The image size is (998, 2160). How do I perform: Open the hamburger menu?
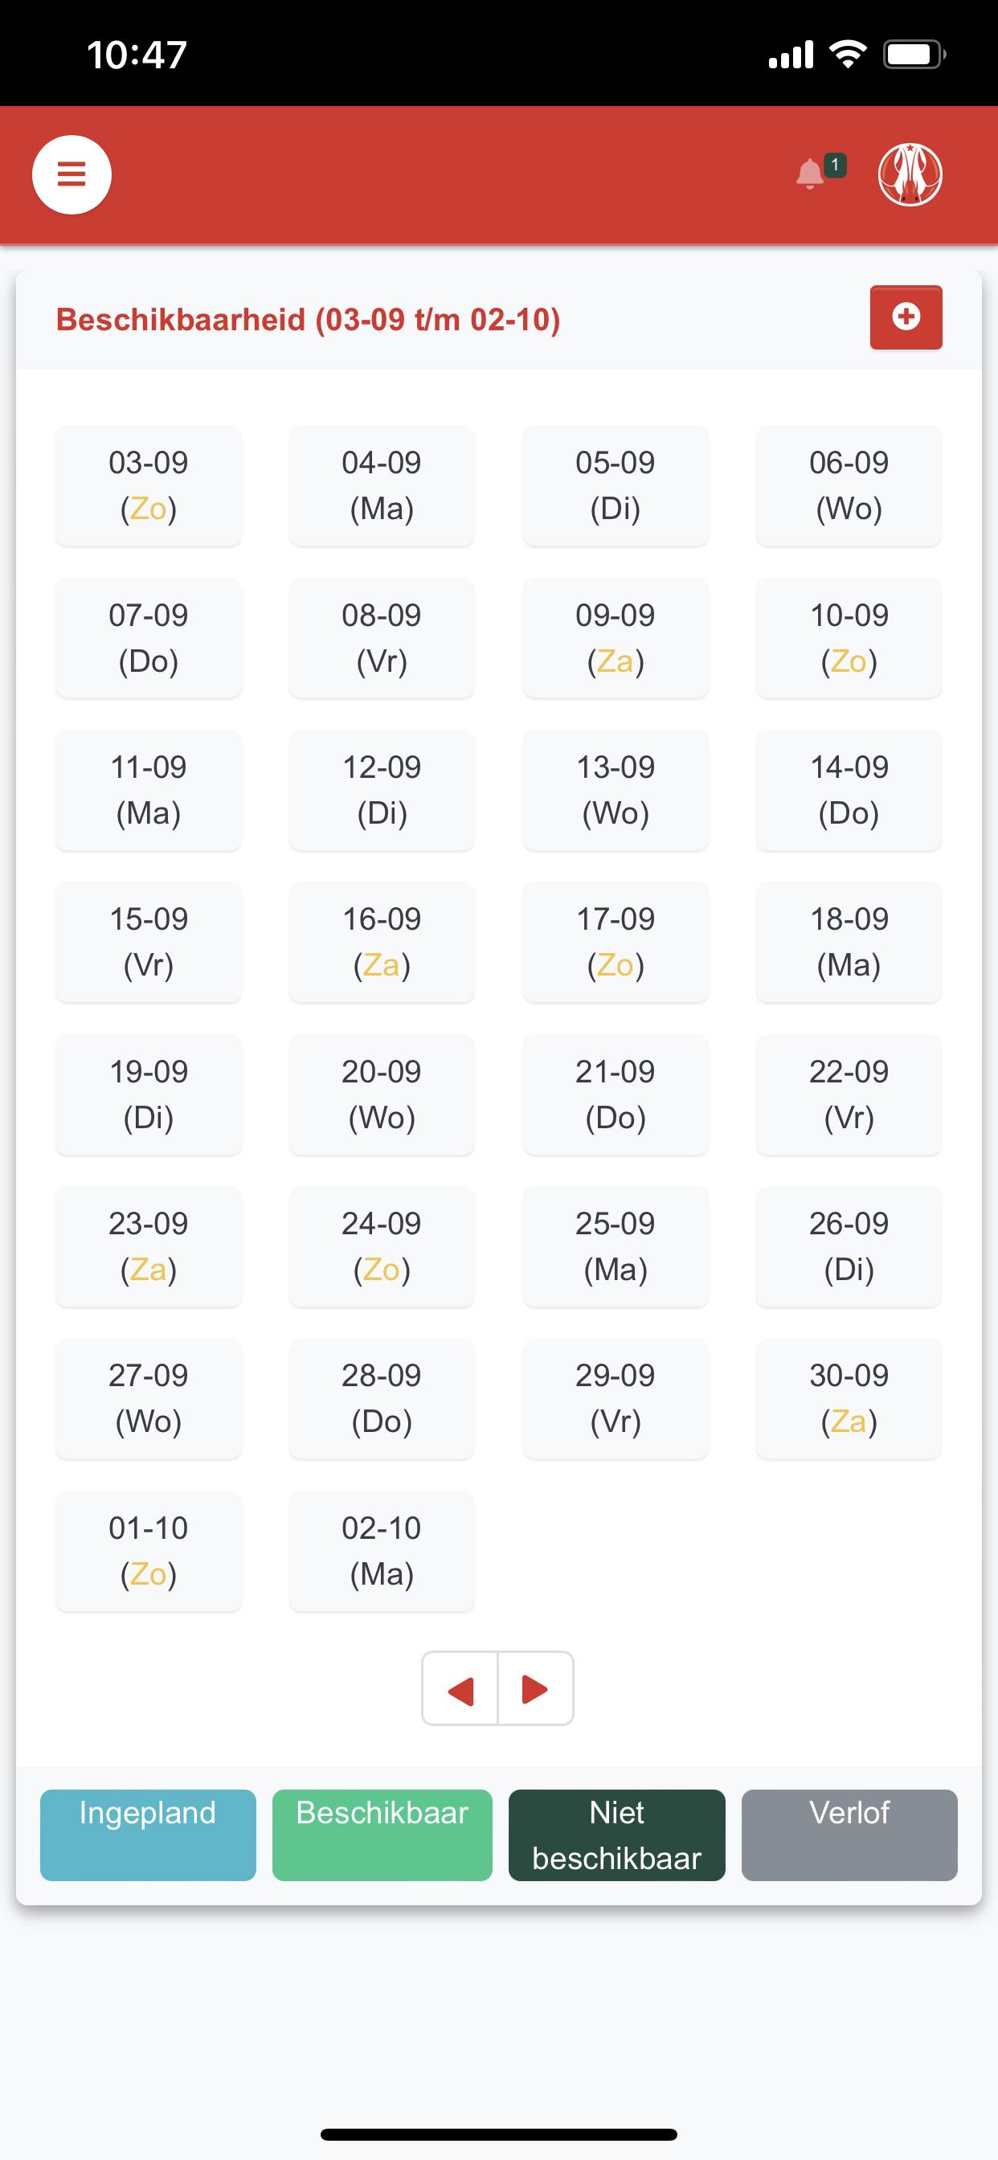pos(72,174)
